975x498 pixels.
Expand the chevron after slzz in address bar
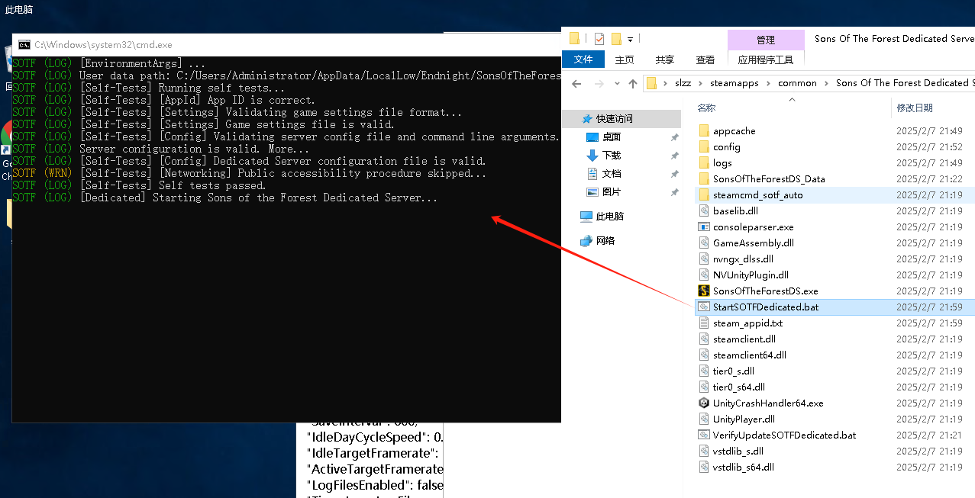701,83
